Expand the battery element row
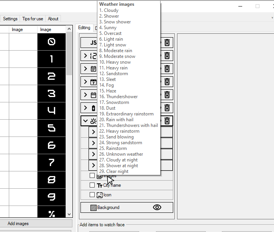This screenshot has height=232, width=274. click(x=85, y=108)
